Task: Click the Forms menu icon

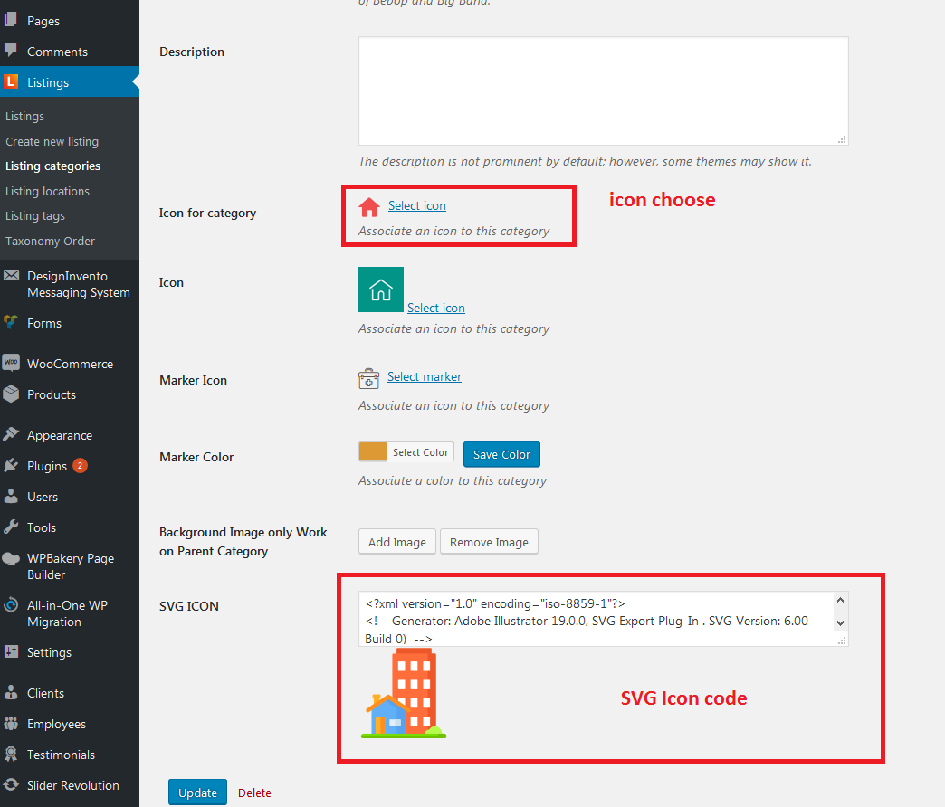Action: 10,322
